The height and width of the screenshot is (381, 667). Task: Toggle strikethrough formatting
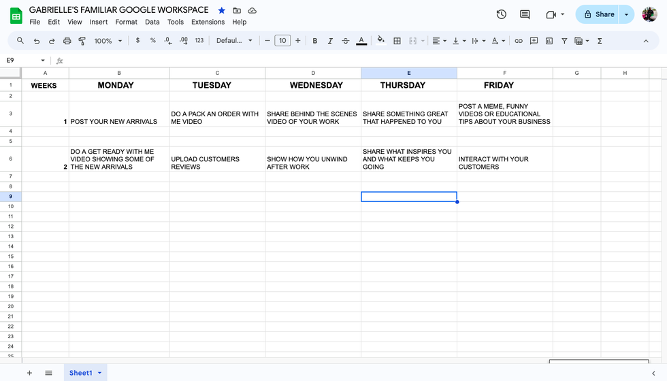pyautogui.click(x=346, y=41)
